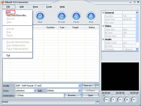Click the File menu
The height and width of the screenshot is (106, 141).
8,7
